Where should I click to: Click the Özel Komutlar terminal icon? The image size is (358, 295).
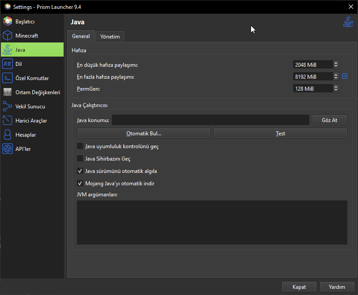(x=8, y=78)
